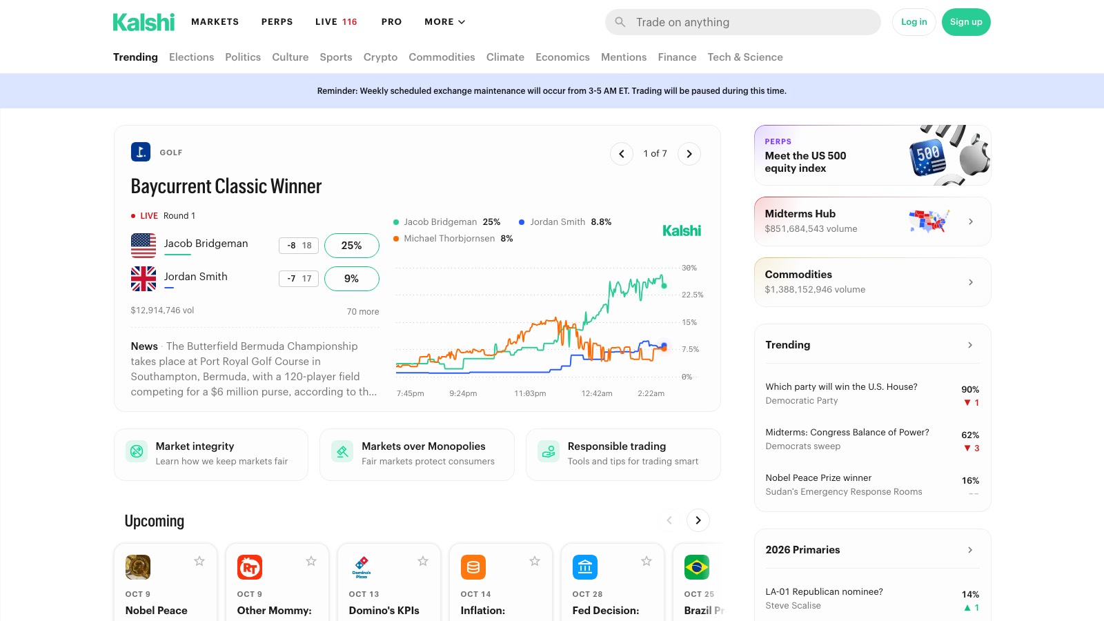1104x621 pixels.
Task: Open the golf category icon
Action: point(141,152)
